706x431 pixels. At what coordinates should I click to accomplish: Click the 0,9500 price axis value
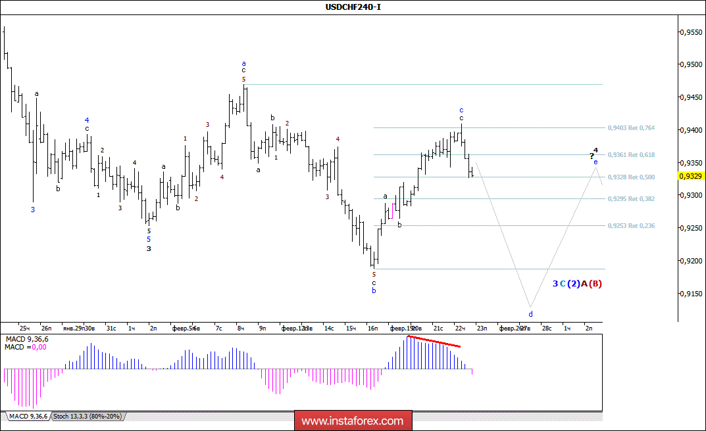point(691,65)
